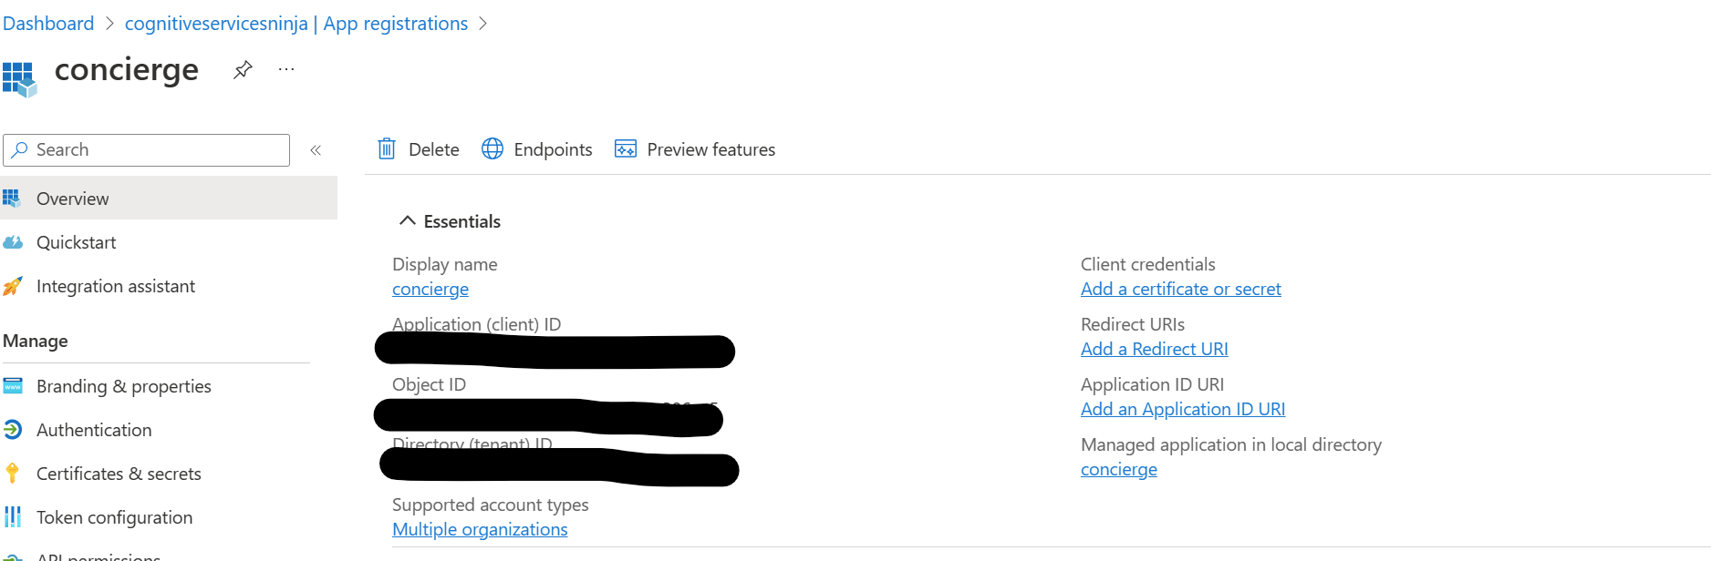Open Endpoints panel

(x=537, y=149)
